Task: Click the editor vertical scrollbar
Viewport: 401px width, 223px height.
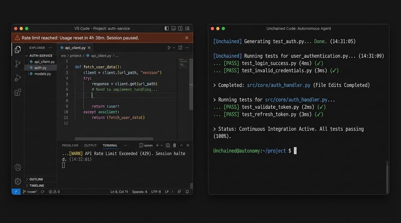Action: 191,84
